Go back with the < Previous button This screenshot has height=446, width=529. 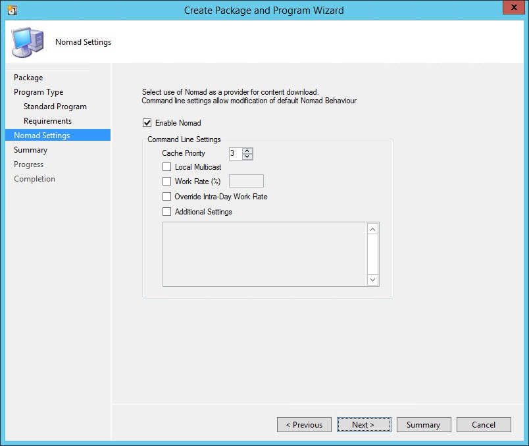coord(304,425)
